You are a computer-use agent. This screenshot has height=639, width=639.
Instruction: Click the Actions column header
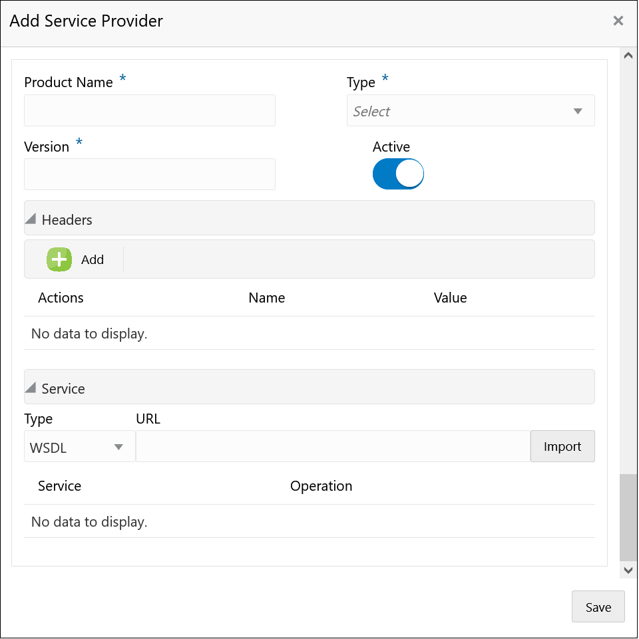click(x=61, y=298)
